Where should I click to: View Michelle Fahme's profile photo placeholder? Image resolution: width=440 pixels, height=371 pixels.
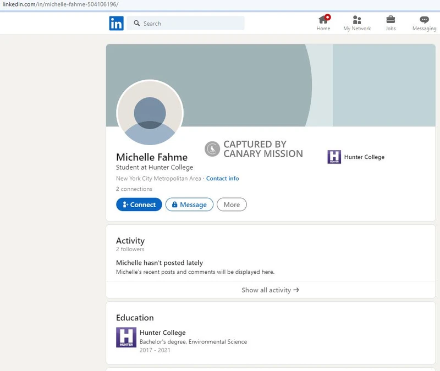point(150,113)
